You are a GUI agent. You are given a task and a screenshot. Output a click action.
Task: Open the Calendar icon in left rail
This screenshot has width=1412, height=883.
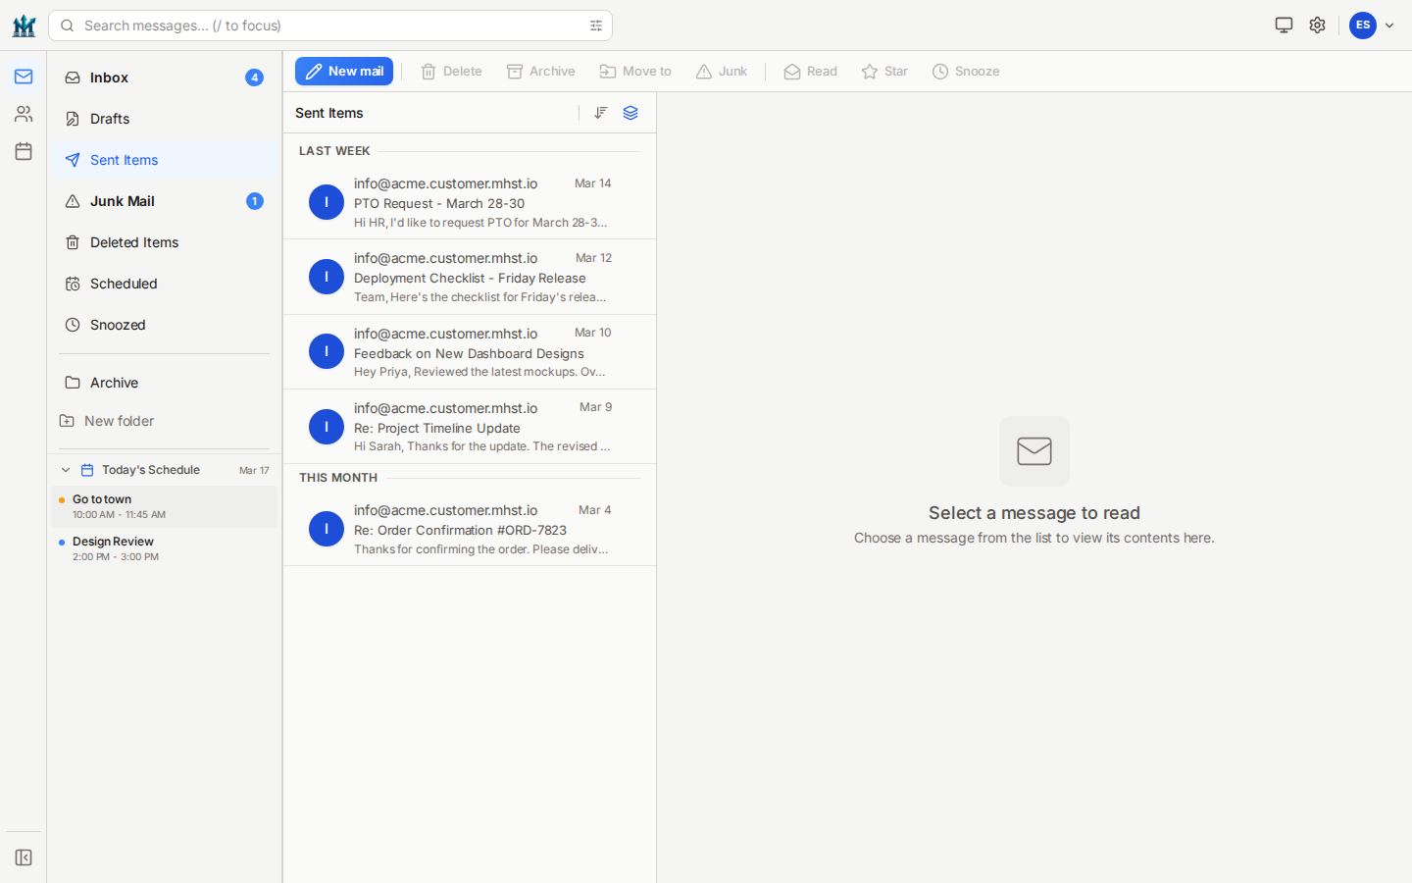click(24, 151)
